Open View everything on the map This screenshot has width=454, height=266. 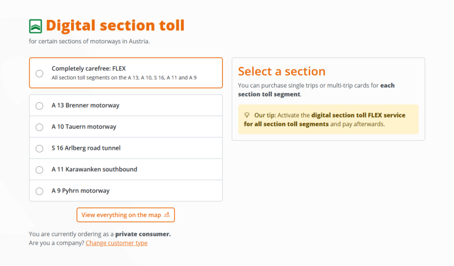tap(126, 215)
